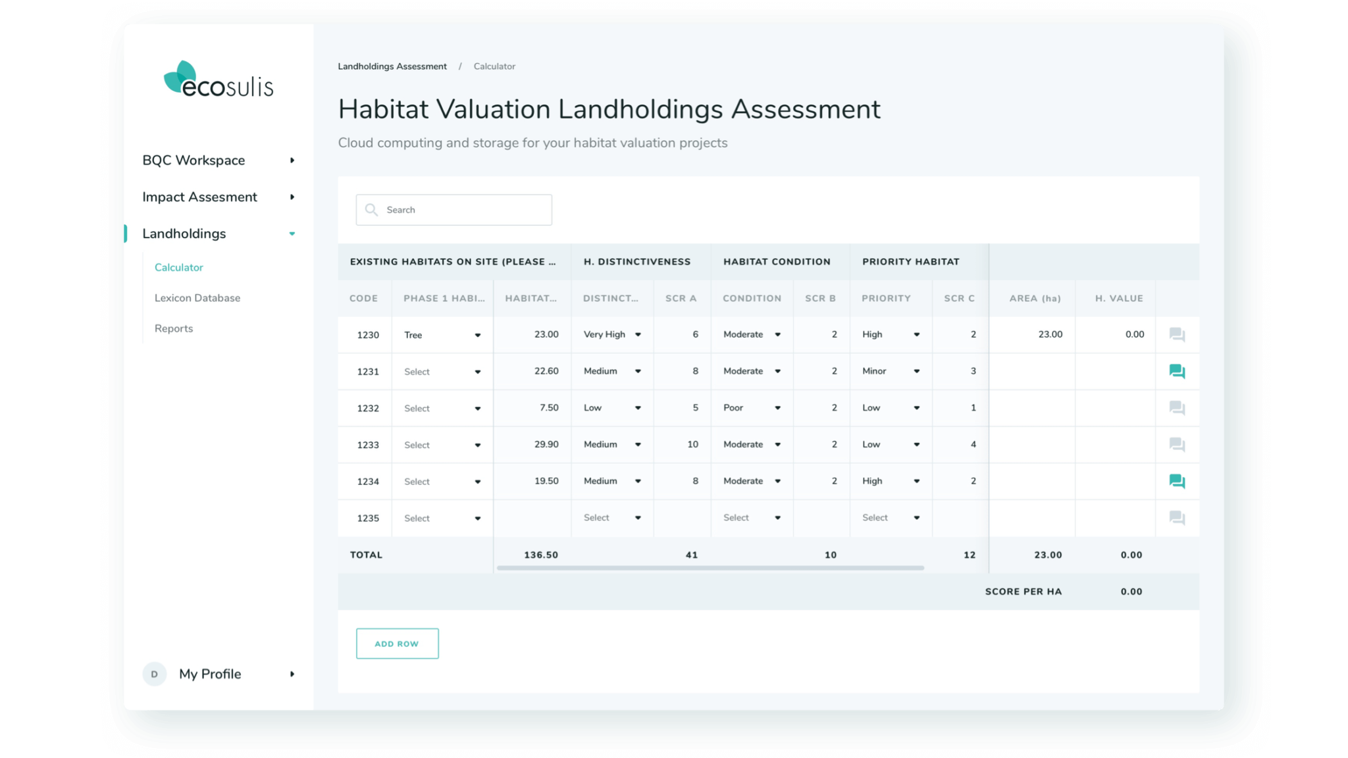Open distinctiveness Select dropdown in row 1235

[x=612, y=518]
